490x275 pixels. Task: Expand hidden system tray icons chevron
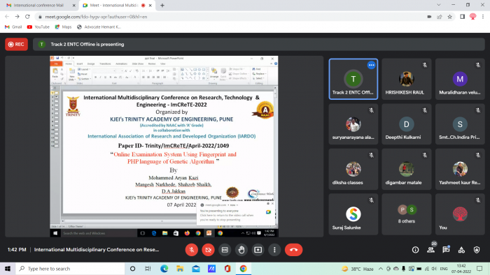click(380, 269)
